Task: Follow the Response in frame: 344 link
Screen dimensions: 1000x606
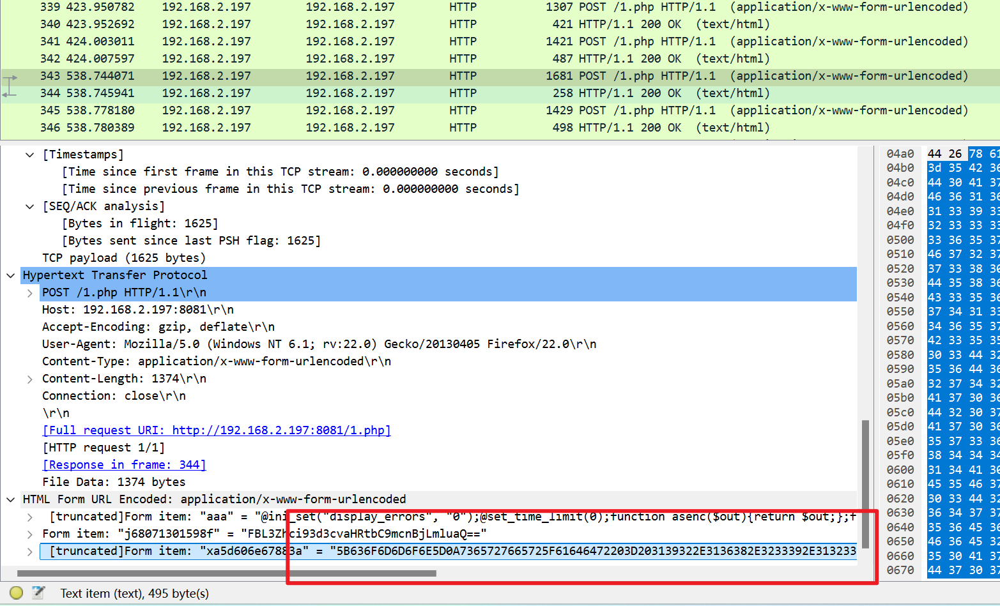Action: (125, 465)
